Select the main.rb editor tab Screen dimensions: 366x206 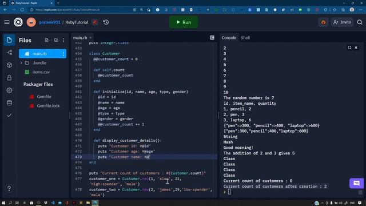coord(80,38)
